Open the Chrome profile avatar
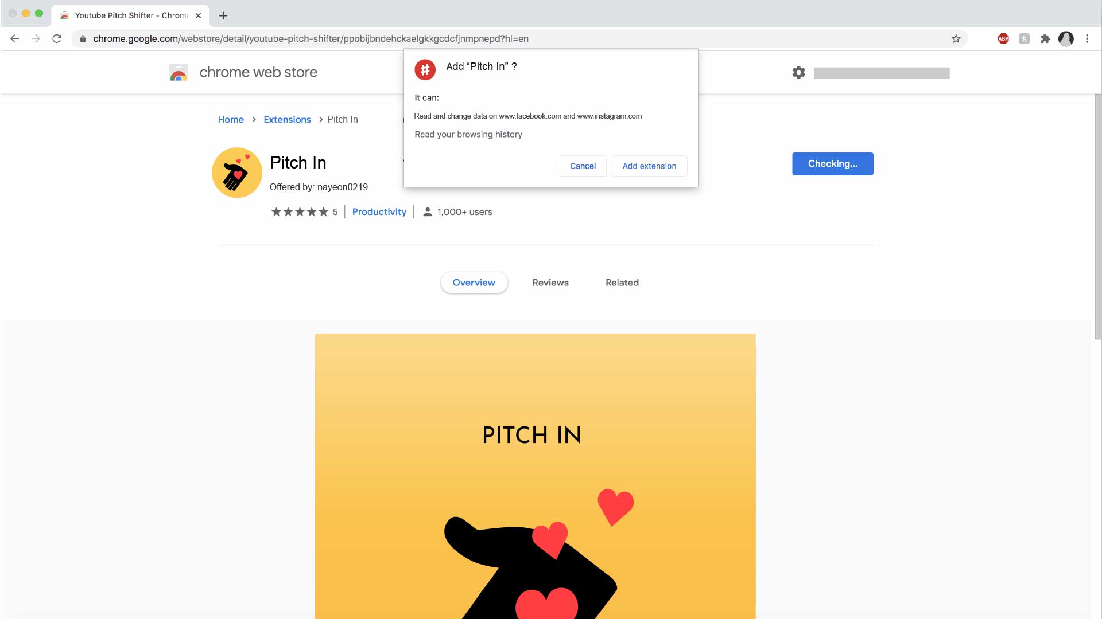 pos(1066,38)
